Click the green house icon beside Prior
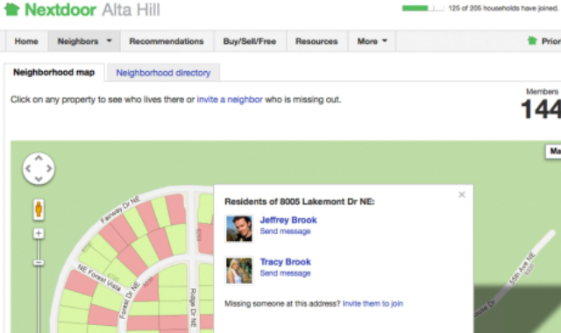 point(532,40)
